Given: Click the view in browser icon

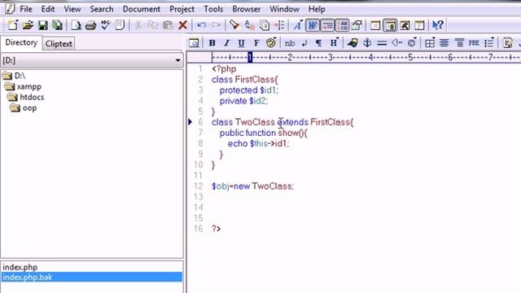Looking at the screenshot, I should [194, 43].
